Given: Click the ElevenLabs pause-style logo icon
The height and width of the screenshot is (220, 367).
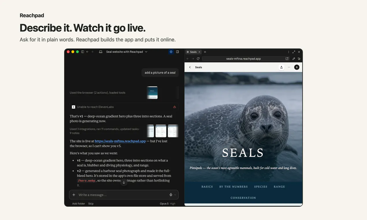Looking at the screenshot, I should 73,107.
